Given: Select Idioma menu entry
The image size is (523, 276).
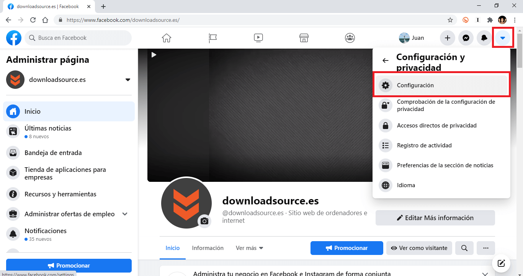Looking at the screenshot, I should click(441, 185).
